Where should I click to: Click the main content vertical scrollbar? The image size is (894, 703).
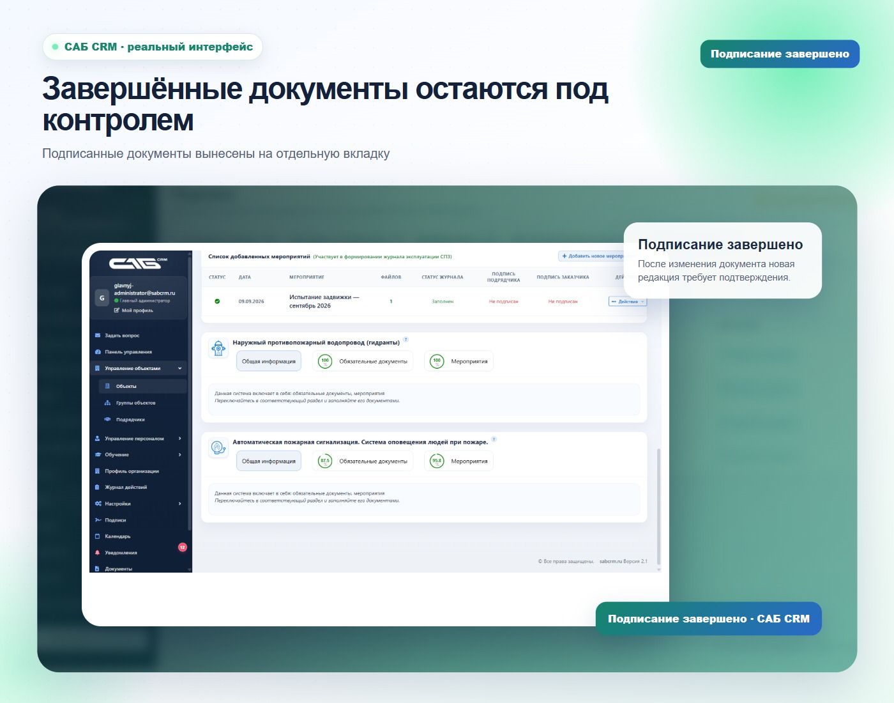click(x=658, y=506)
